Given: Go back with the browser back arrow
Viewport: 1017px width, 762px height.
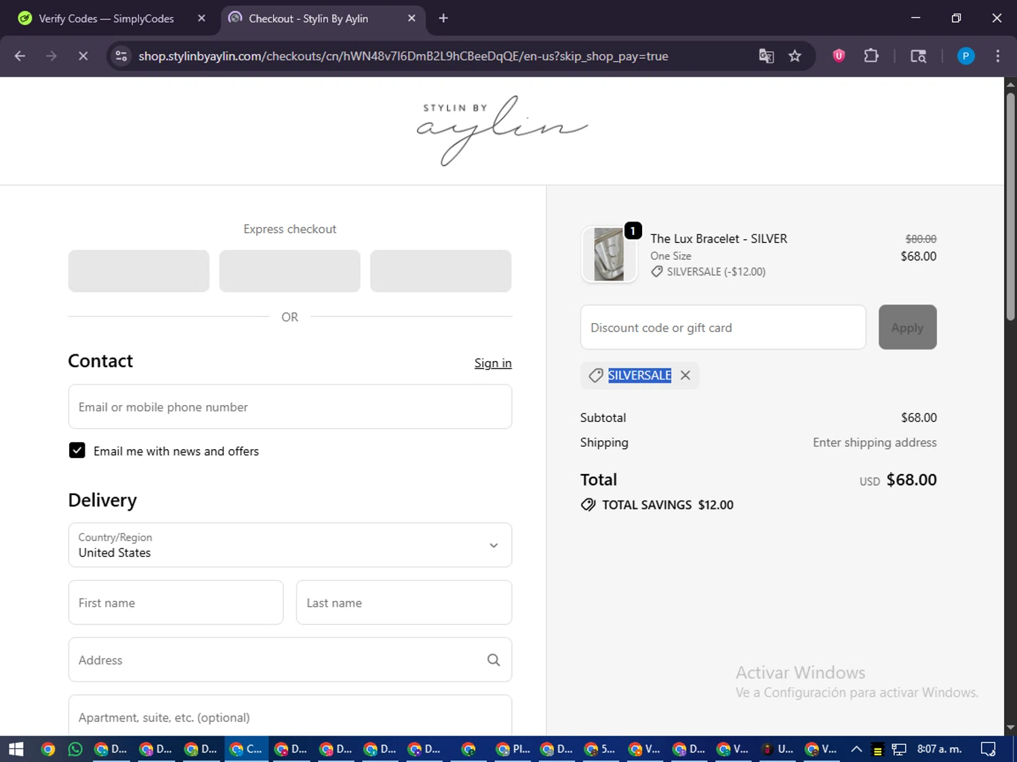Looking at the screenshot, I should click(20, 56).
